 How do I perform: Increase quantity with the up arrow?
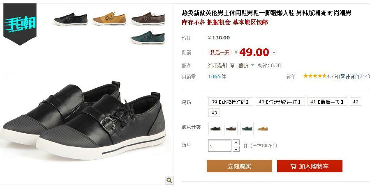pos(236,142)
